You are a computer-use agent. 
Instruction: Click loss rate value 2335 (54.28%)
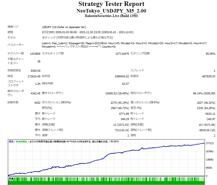(206, 108)
